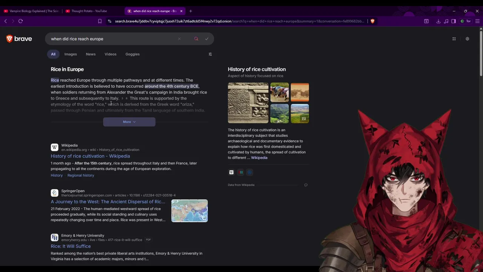Click the feedback icon beside Data from Wikipedia
The image size is (483, 272).
point(306,185)
